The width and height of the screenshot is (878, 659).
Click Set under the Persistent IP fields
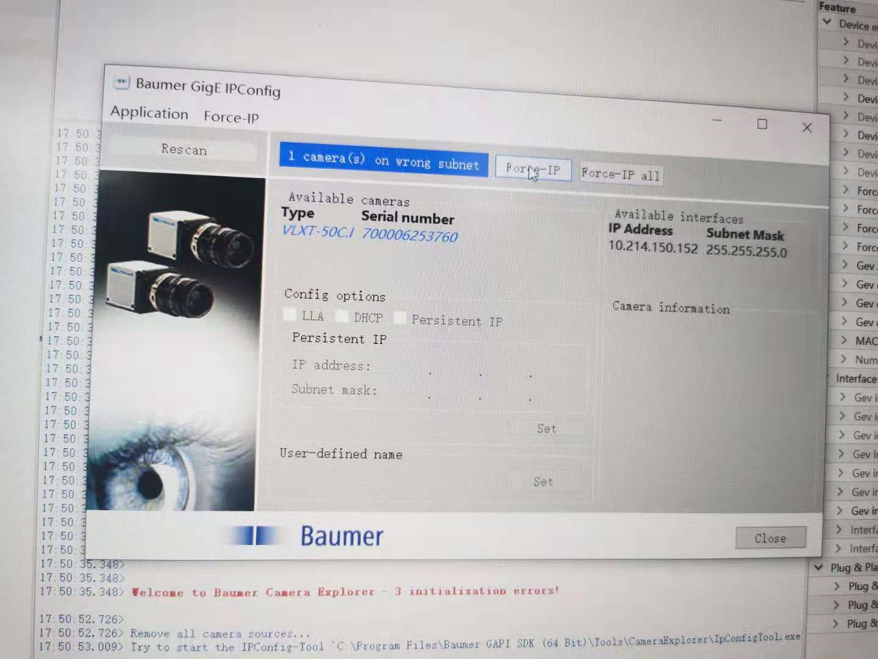pyautogui.click(x=546, y=428)
